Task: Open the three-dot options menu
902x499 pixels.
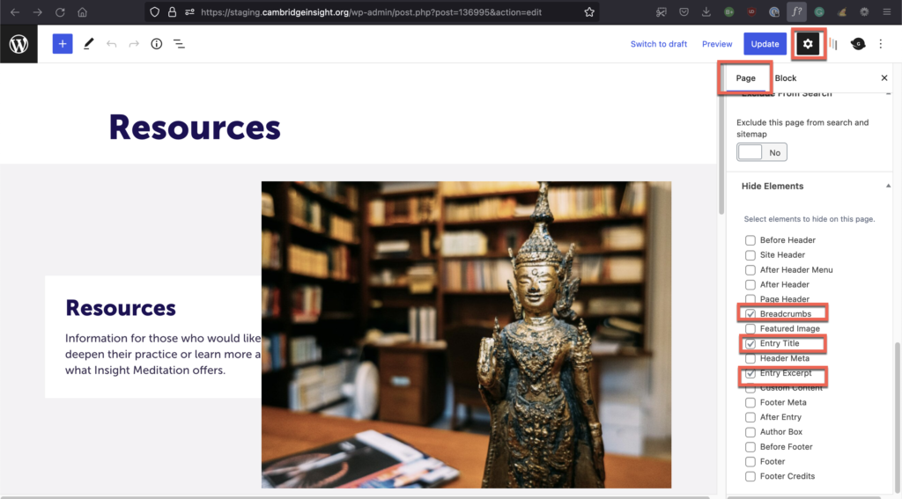Action: (880, 44)
